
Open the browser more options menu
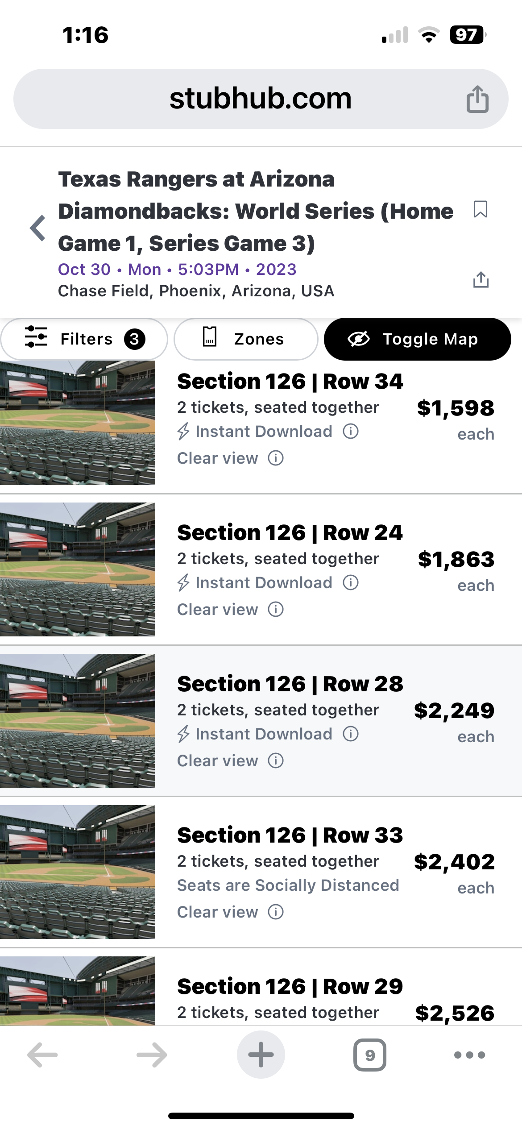(x=469, y=1055)
